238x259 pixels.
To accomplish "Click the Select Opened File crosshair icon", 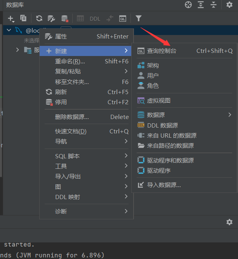I will point(188,5).
